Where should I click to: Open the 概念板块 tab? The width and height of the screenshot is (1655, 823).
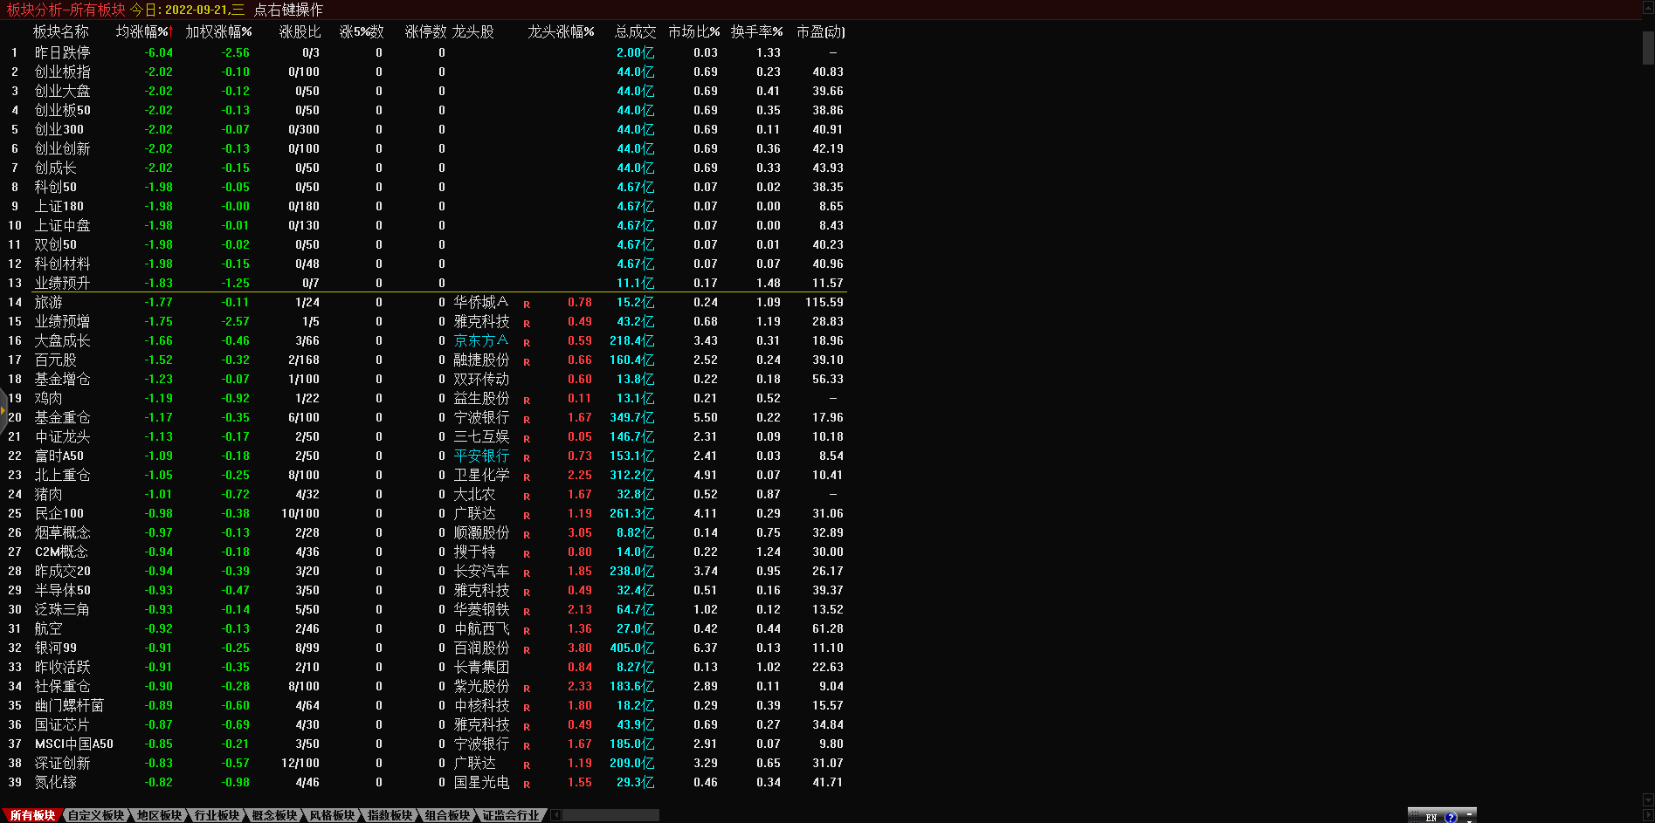pyautogui.click(x=274, y=815)
